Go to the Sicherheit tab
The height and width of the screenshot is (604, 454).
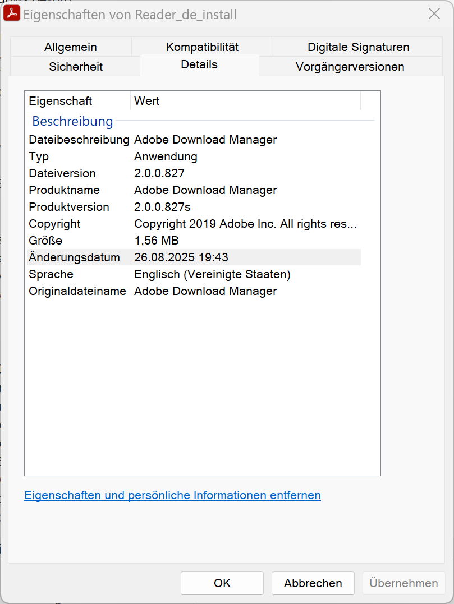click(x=76, y=67)
